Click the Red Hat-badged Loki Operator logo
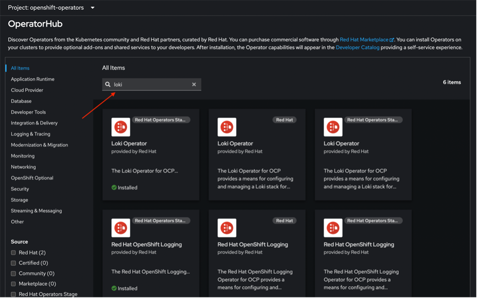Viewport: 478px width, 298px height. 227,127
